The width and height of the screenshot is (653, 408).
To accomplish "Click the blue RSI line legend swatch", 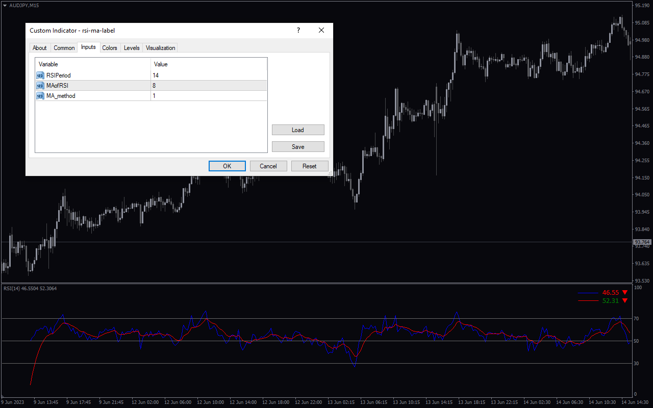I will [588, 293].
